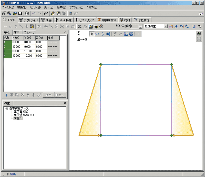Click the Undo arrow icon
Screen dimensions: 205x177
(34, 13)
